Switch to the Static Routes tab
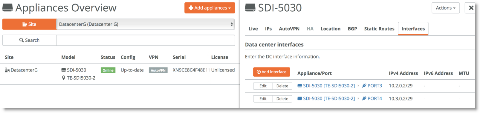 click(379, 29)
